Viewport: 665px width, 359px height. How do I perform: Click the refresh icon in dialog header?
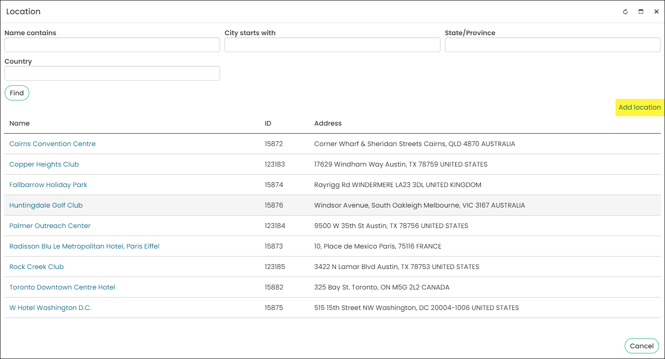tap(625, 12)
